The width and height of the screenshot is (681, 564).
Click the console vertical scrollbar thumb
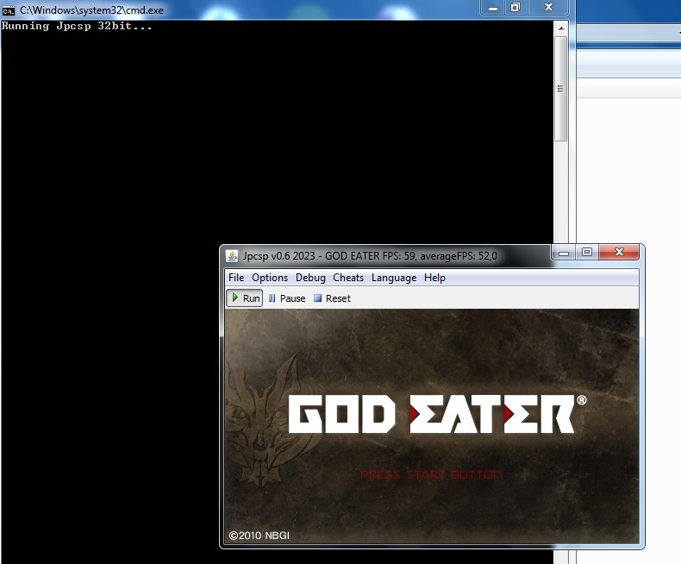click(x=560, y=88)
